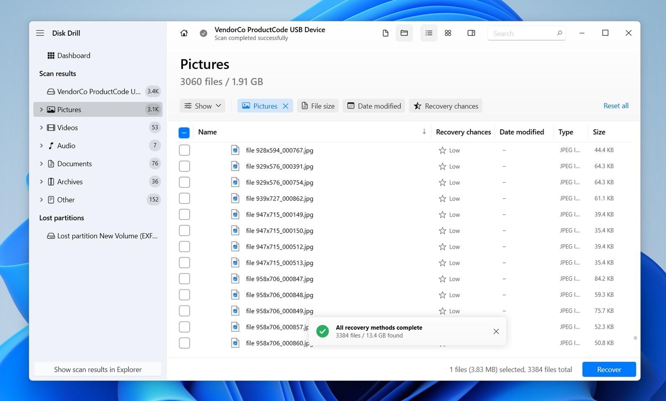
Task: Click the star icon for file 928x594_000767.jpg
Action: [442, 150]
